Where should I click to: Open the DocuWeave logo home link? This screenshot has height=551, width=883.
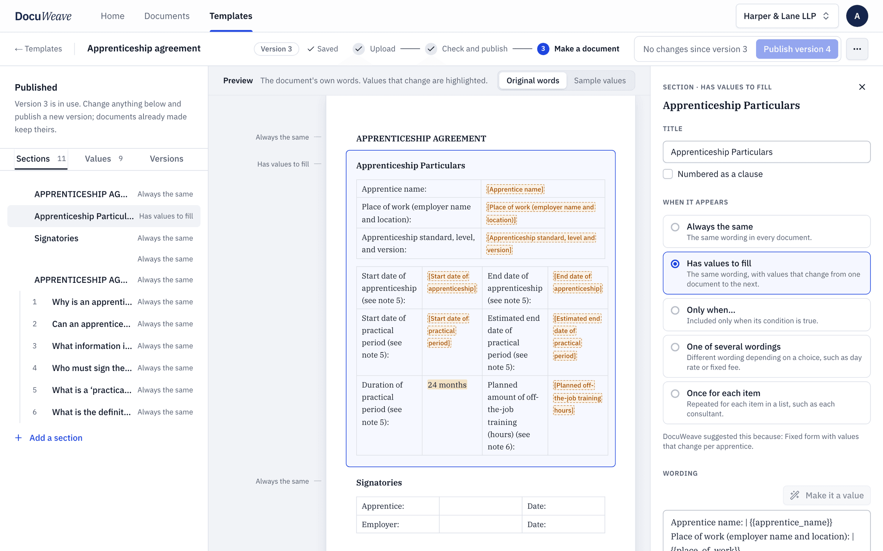pos(43,16)
